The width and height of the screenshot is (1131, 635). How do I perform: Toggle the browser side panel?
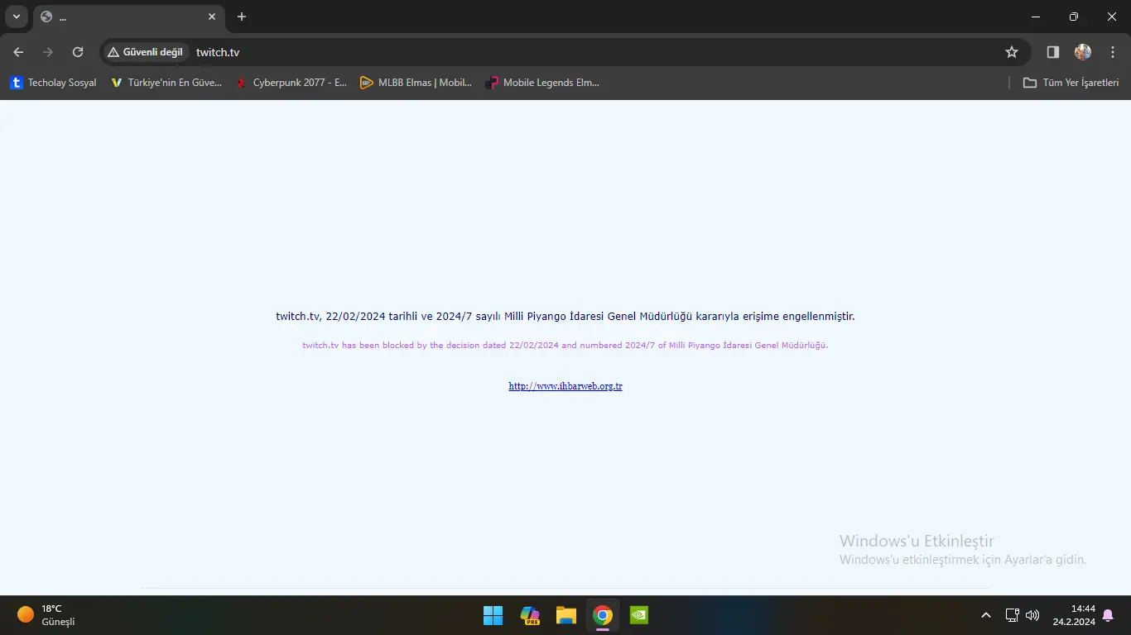tap(1053, 52)
